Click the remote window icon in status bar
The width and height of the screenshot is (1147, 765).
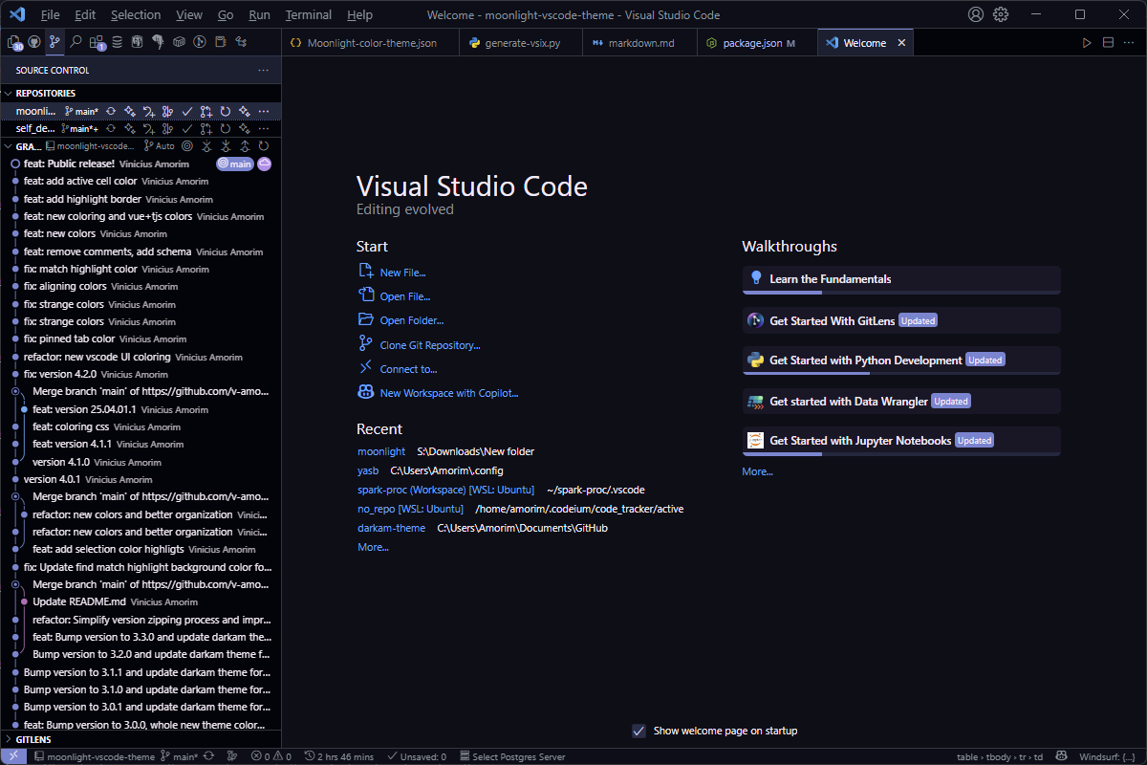coord(13,756)
